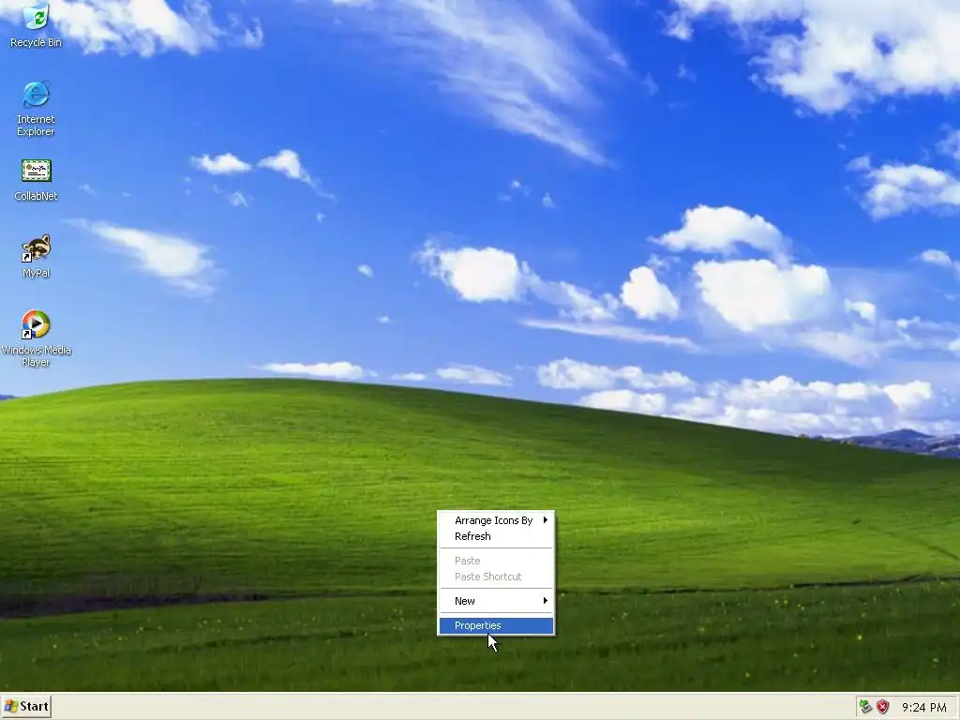Choose Refresh from the context menu

coord(496,536)
